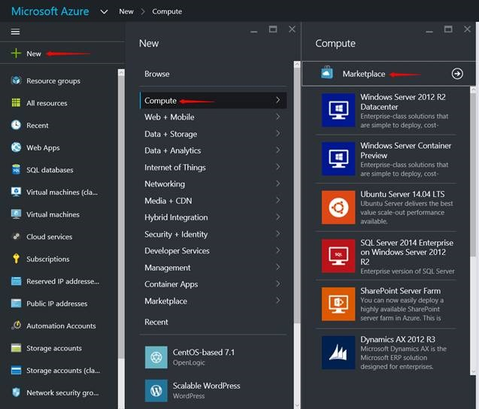
Task: Open SQL databases from the sidebar icon
Action: coord(16,170)
